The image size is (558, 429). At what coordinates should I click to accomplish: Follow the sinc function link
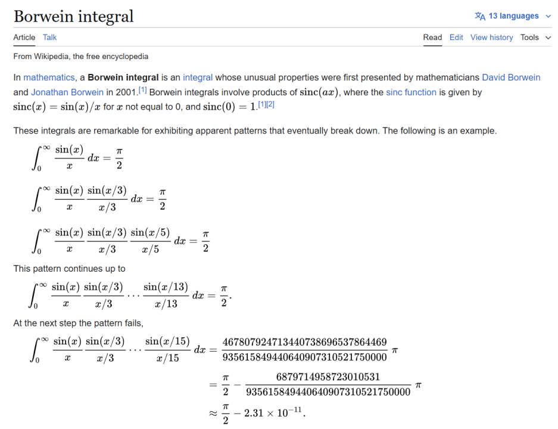tap(412, 92)
